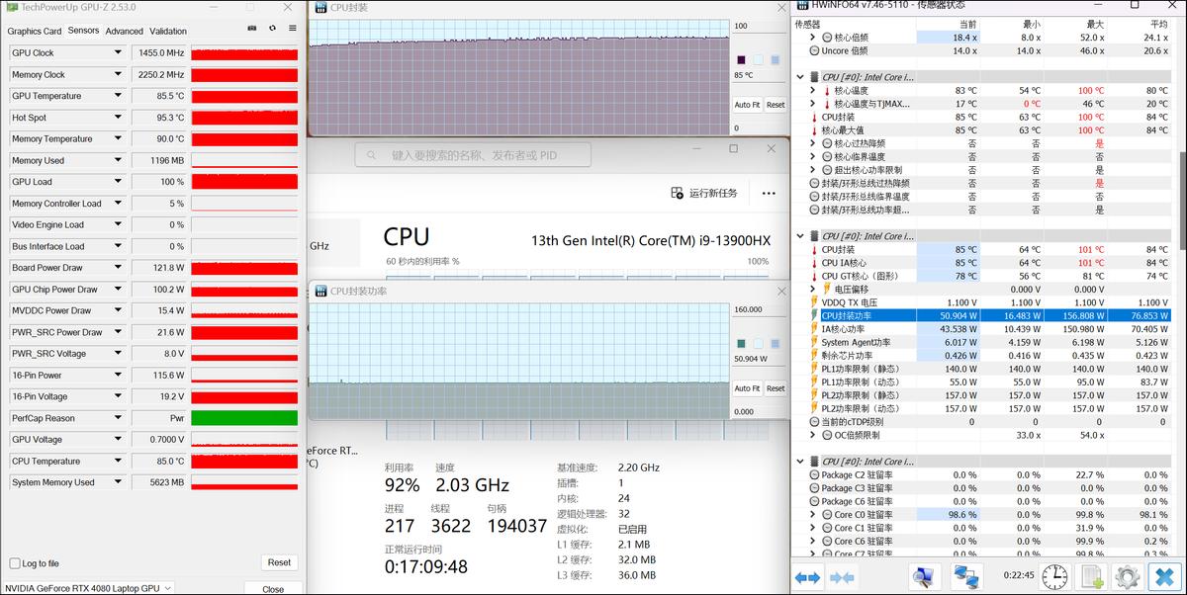Enable the Log to file checkbox

coord(15,563)
